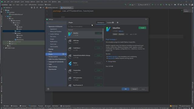Open the Profiler tool window in the bottom bar
The width and height of the screenshot is (194, 109).
click(x=55, y=106)
